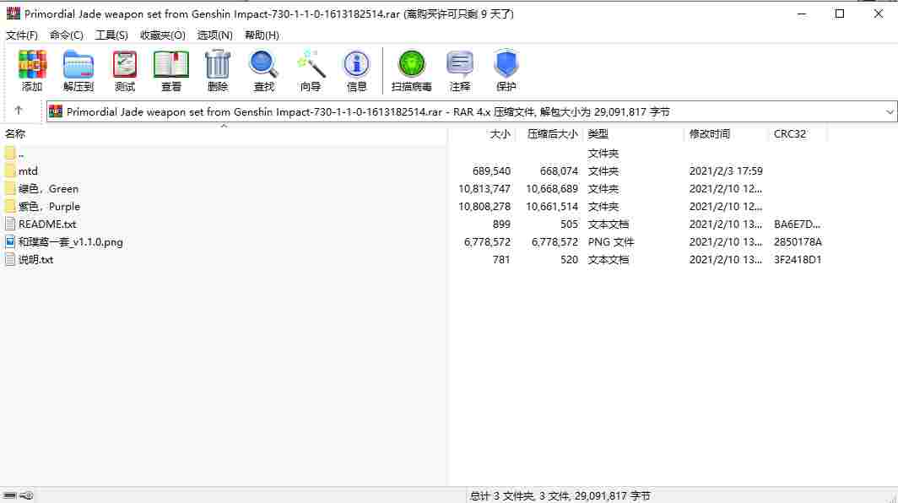This screenshot has height=503, width=898.
Task: Open the 查看 (View) book icon
Action: pos(171,64)
